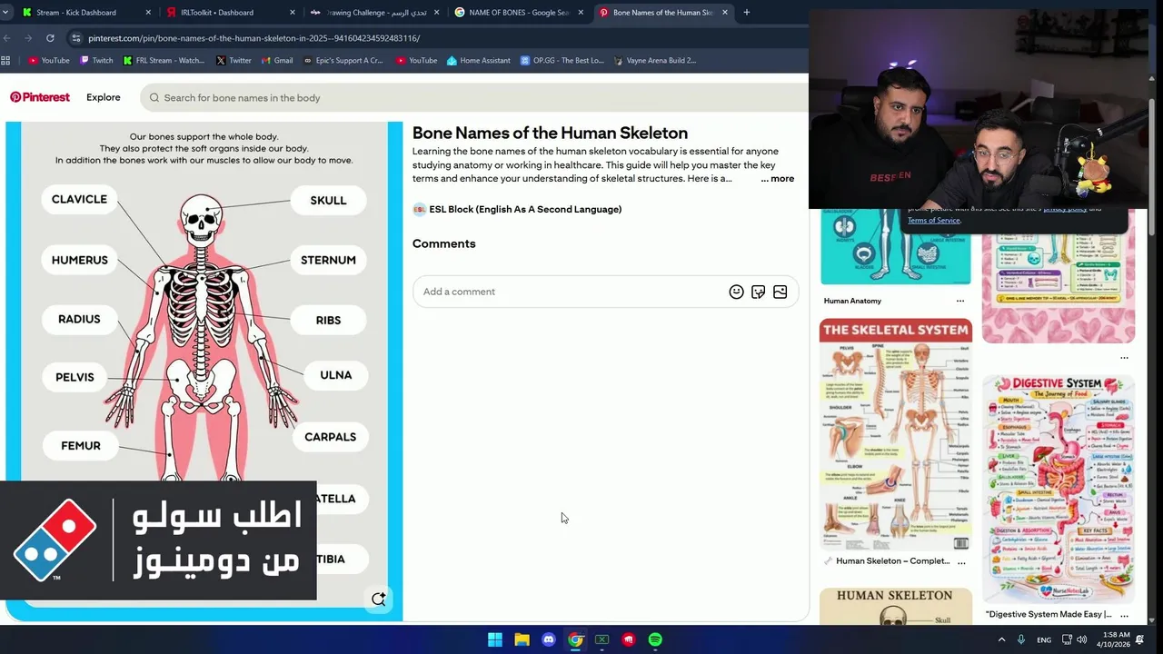This screenshot has width=1163, height=654.
Task: Click the Pinterest URL in address bar
Action: point(254,38)
